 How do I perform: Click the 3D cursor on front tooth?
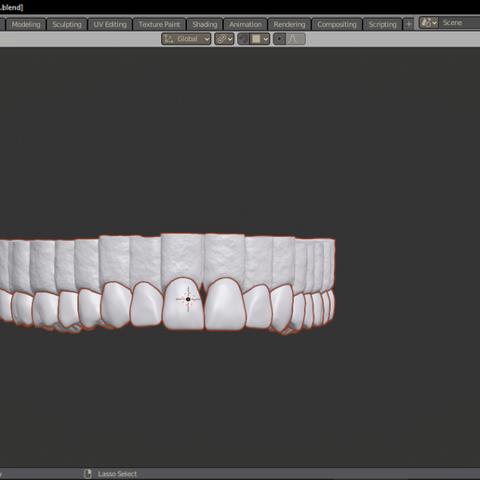coord(188,300)
